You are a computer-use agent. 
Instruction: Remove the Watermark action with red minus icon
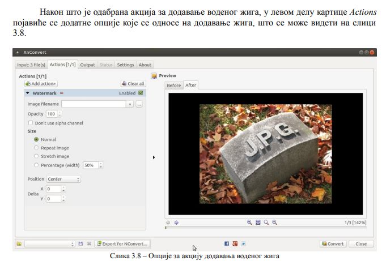pos(62,93)
